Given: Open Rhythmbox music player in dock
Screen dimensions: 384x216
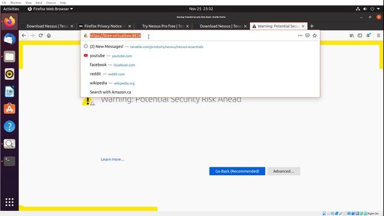Looking at the screenshot, I should [x=10, y=74].
